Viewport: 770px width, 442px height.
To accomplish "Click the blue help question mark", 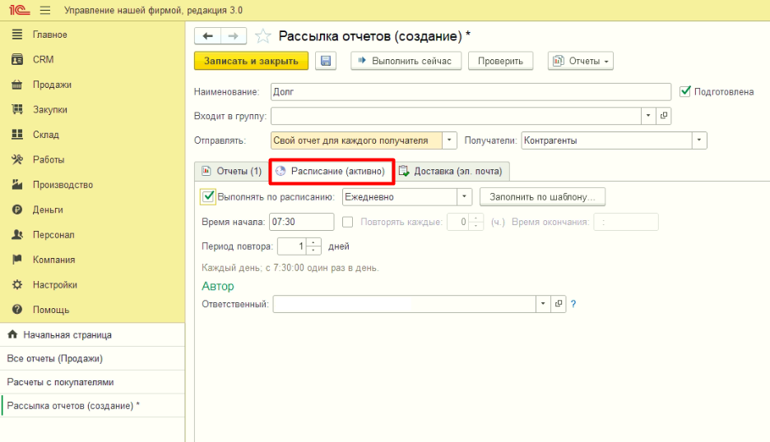I will (x=573, y=304).
